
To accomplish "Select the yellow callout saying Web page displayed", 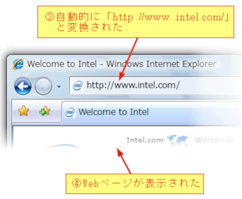I will (x=135, y=184).
